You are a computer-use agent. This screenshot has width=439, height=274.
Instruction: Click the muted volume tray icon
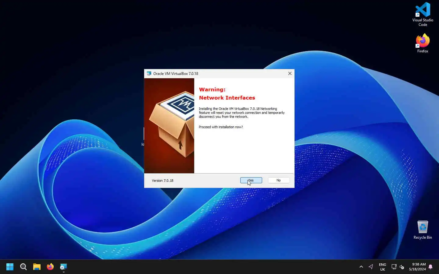coord(402,267)
